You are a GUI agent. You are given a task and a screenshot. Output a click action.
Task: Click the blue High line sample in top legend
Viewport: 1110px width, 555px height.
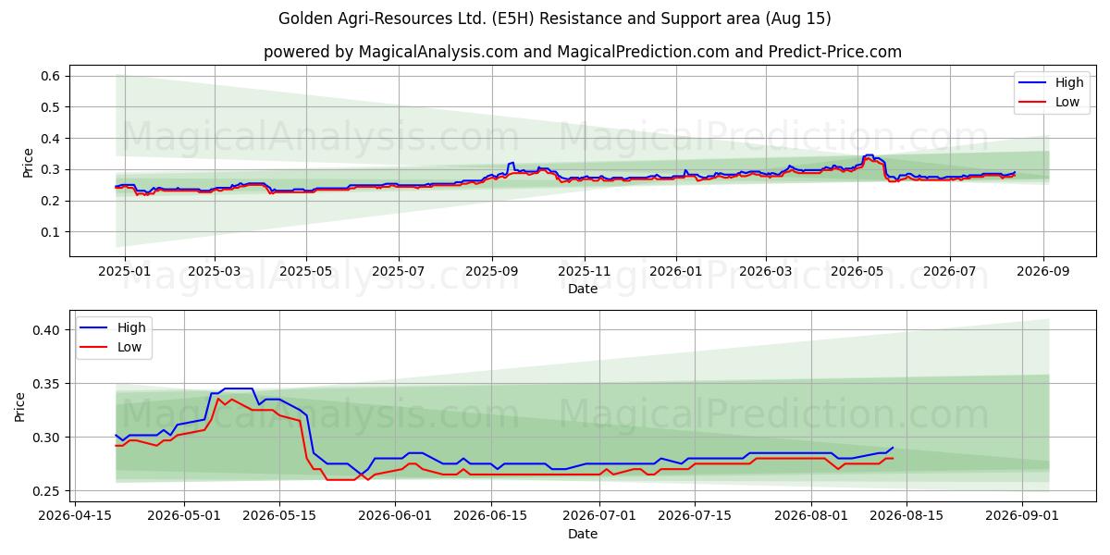(x=1034, y=83)
